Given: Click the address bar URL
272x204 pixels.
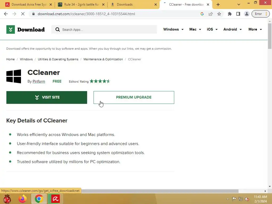Looking at the screenshot, I should click(86, 14).
